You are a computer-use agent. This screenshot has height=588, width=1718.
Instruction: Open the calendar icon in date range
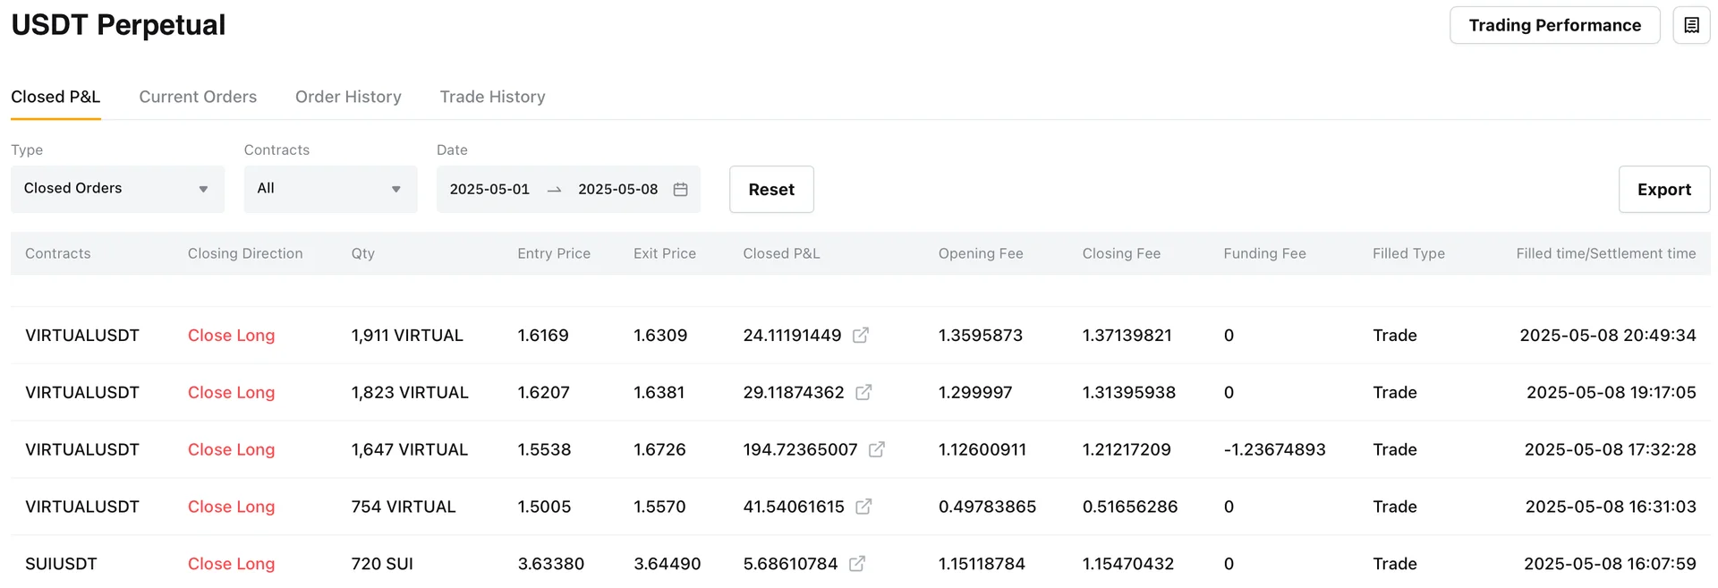click(x=680, y=189)
